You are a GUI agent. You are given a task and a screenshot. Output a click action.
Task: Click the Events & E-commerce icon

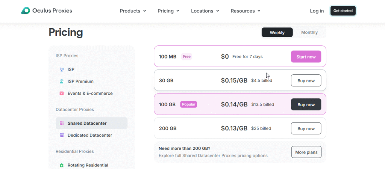pos(62,94)
